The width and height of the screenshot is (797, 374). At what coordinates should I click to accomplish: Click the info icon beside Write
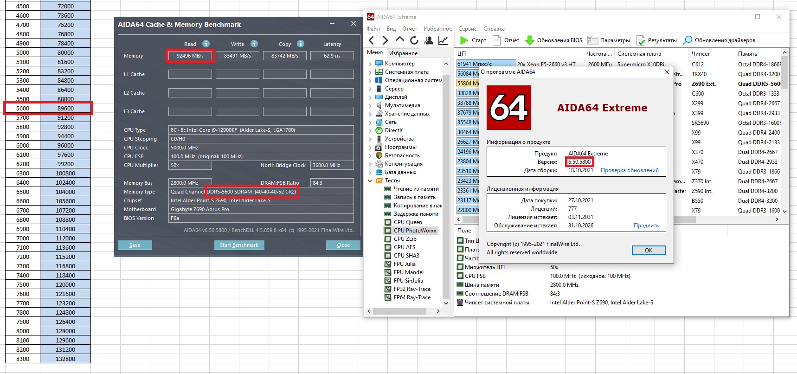coord(254,44)
